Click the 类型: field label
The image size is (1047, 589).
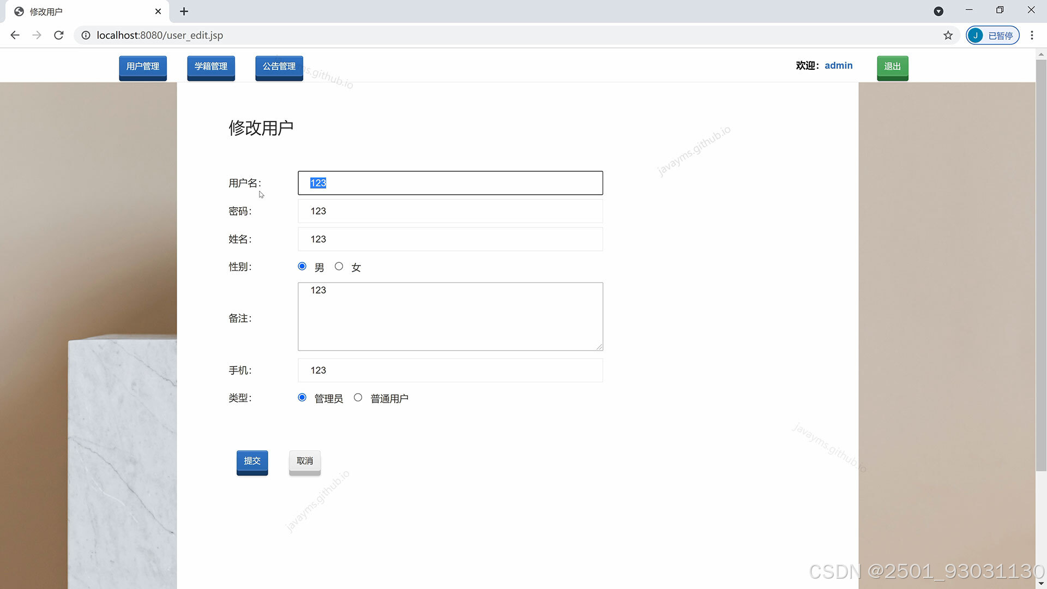240,398
